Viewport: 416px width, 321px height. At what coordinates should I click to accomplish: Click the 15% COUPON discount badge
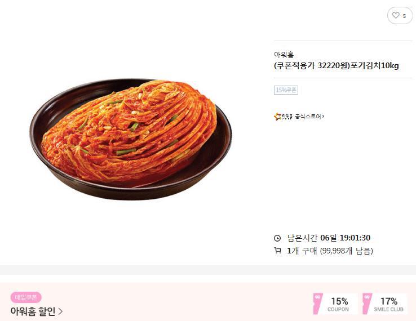(338, 304)
